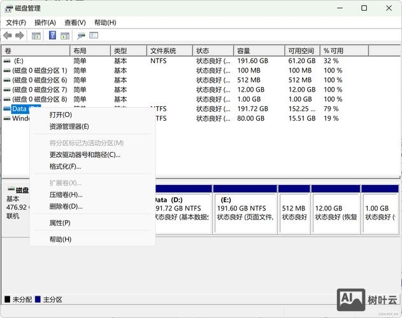Click the view settings list toolbar icon
The height and width of the screenshot is (318, 402).
tap(94, 35)
